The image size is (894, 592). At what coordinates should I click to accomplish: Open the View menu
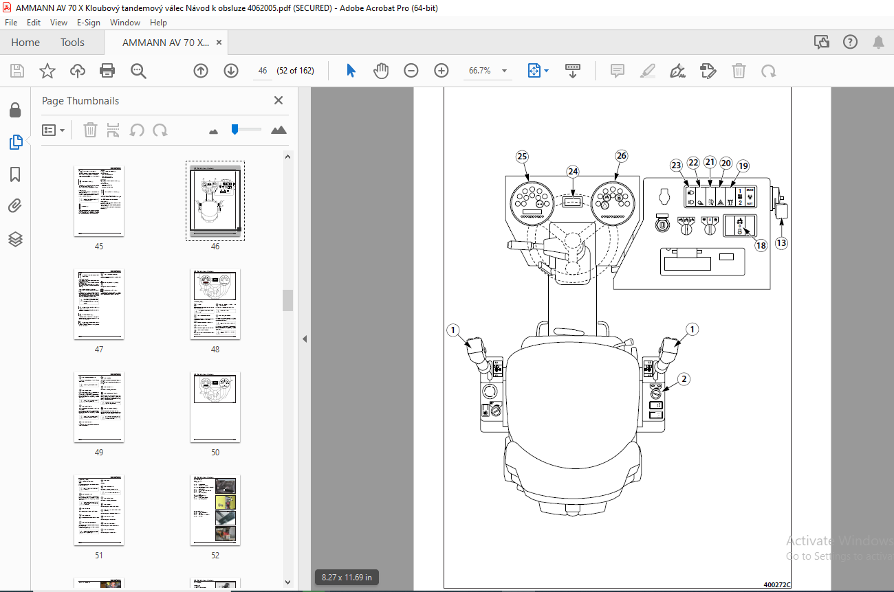point(59,23)
